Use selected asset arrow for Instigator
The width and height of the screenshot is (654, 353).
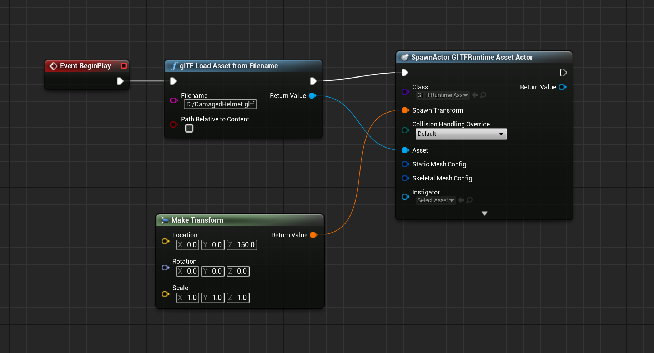coord(461,200)
